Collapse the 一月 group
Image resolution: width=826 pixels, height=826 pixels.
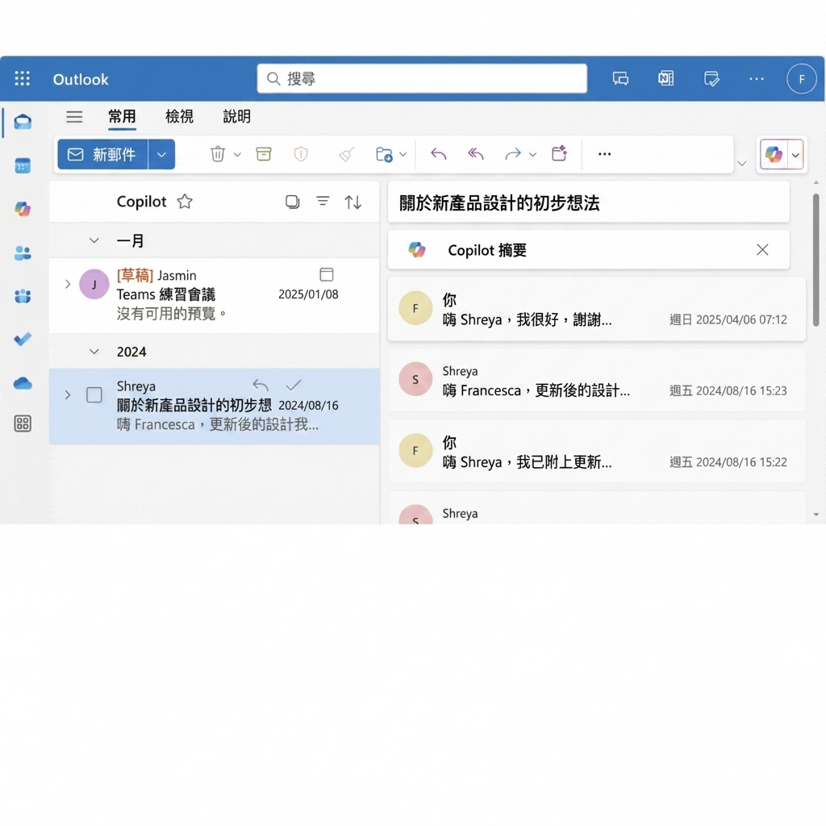click(94, 240)
